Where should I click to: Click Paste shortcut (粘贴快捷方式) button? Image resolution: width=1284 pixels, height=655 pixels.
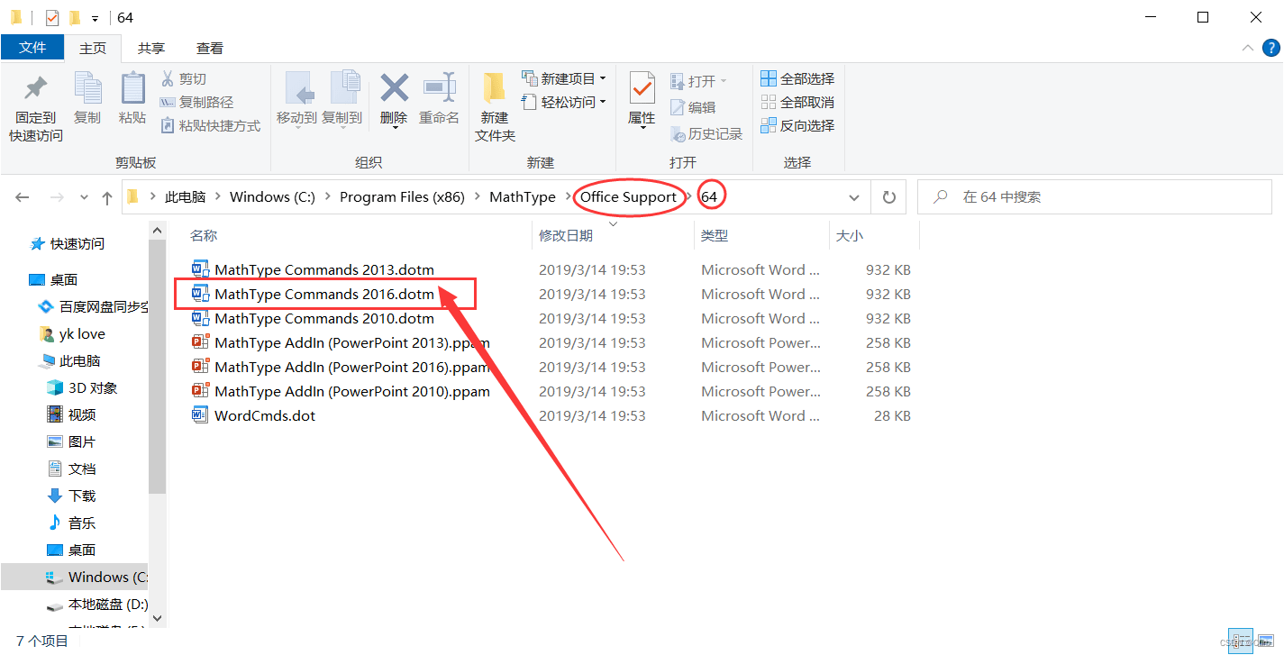point(210,125)
